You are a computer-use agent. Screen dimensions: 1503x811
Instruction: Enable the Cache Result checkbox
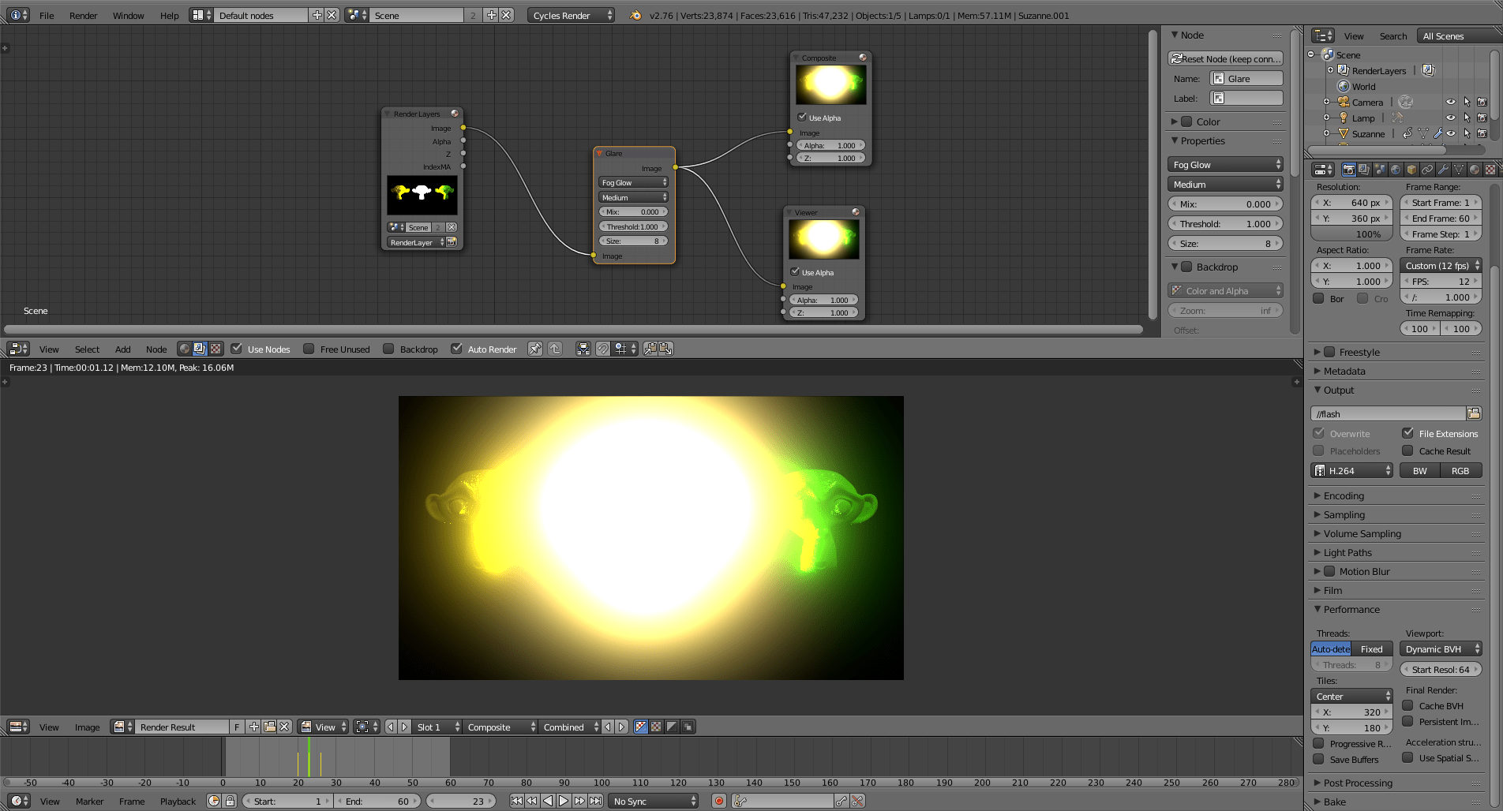[x=1407, y=450]
